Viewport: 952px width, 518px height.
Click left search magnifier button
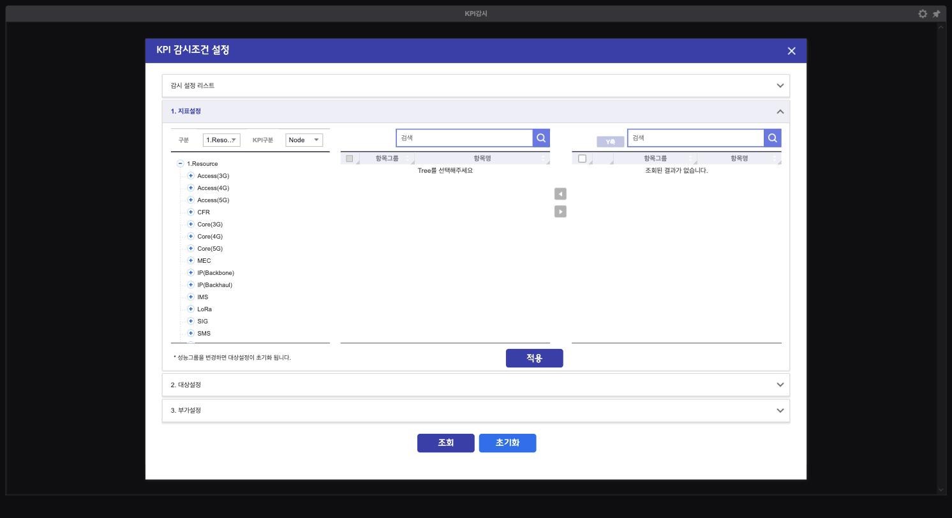[x=541, y=138]
